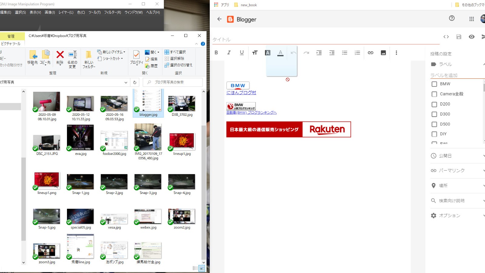Click 選択の切り替え in Explorer ribbon
Viewport: 485px width, 273px height.
pyautogui.click(x=178, y=65)
